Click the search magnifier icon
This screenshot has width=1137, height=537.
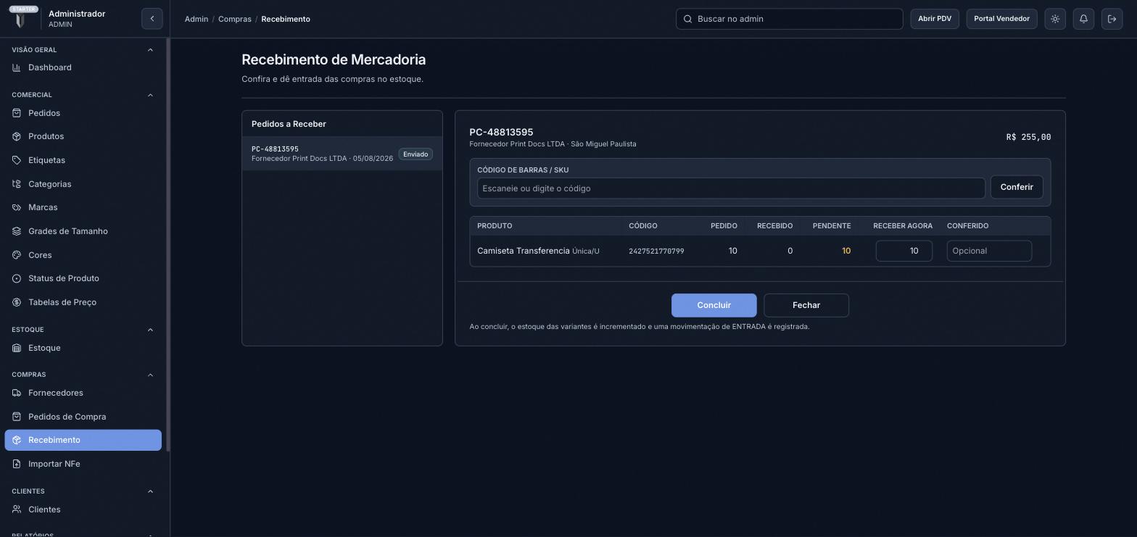(688, 19)
